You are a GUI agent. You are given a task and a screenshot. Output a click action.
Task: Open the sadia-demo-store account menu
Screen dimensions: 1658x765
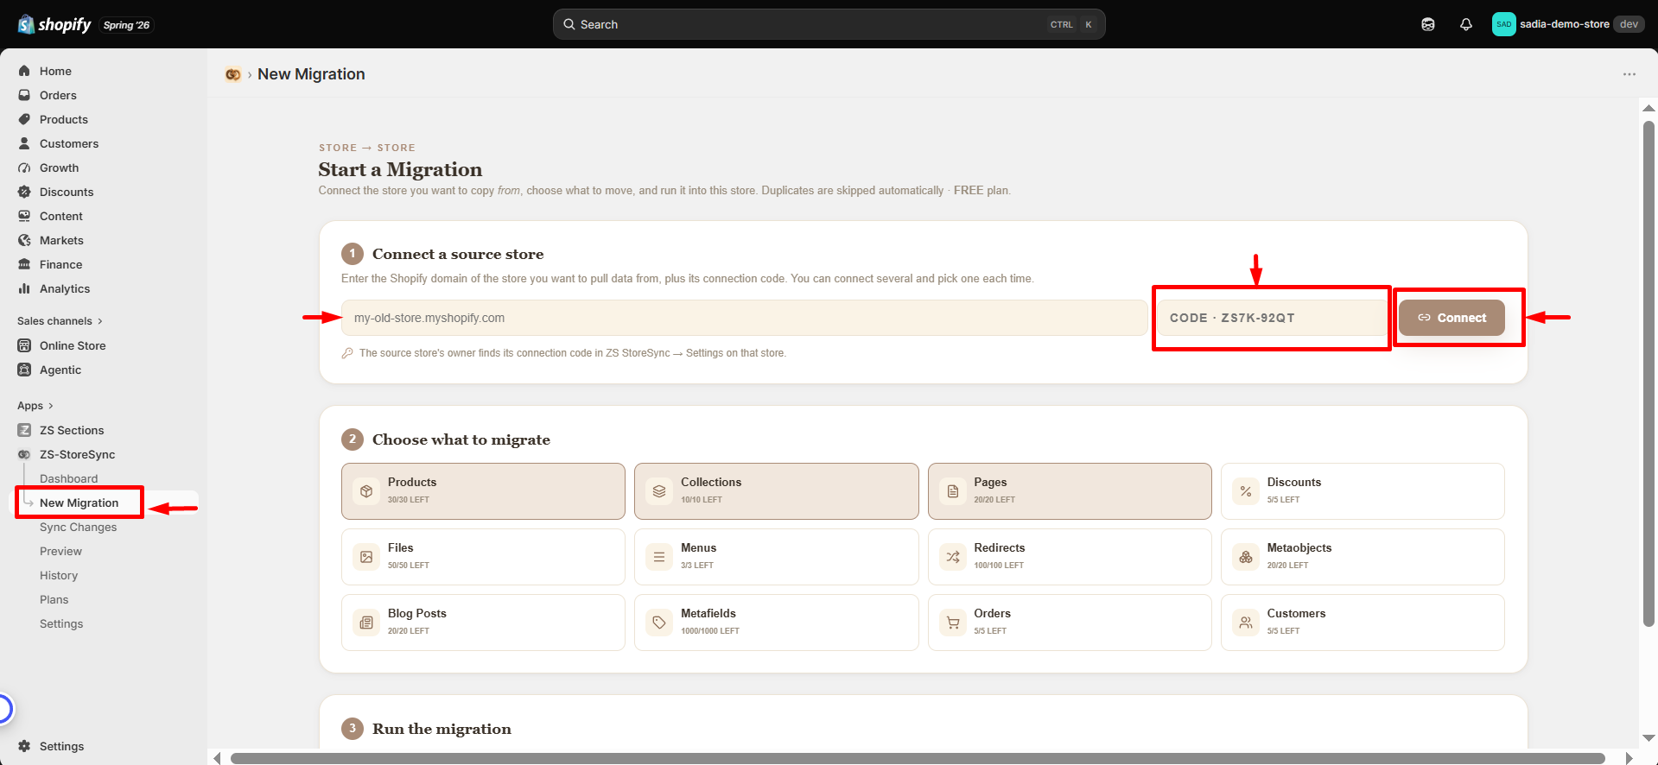tap(1567, 24)
